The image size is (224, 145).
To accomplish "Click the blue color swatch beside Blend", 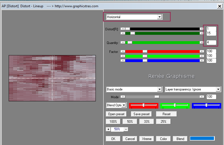I will click(x=202, y=138).
